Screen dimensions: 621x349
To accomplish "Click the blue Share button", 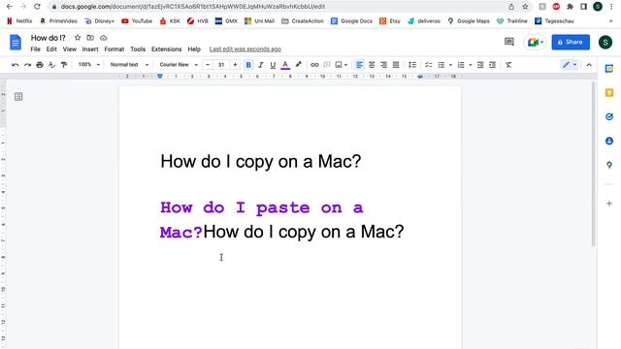I will 571,42.
